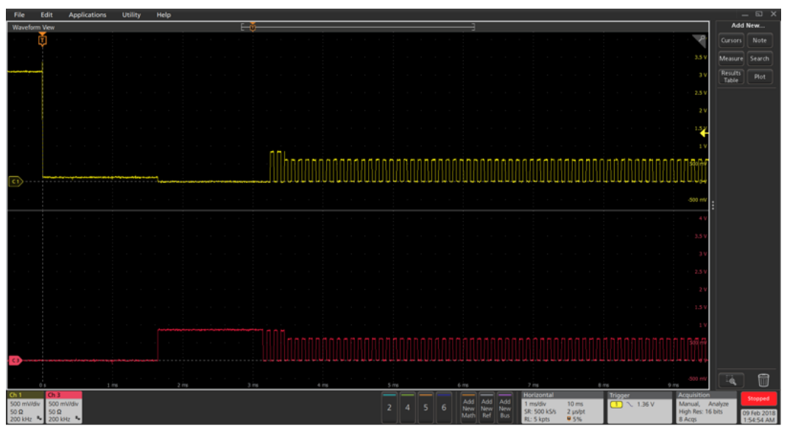Click the red Stopped acquisition button

click(x=758, y=399)
